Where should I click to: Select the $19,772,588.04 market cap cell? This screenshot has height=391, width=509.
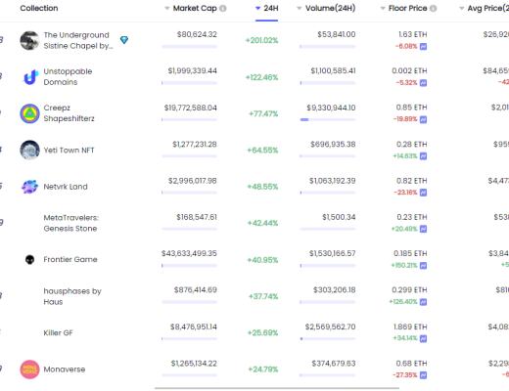(x=191, y=108)
